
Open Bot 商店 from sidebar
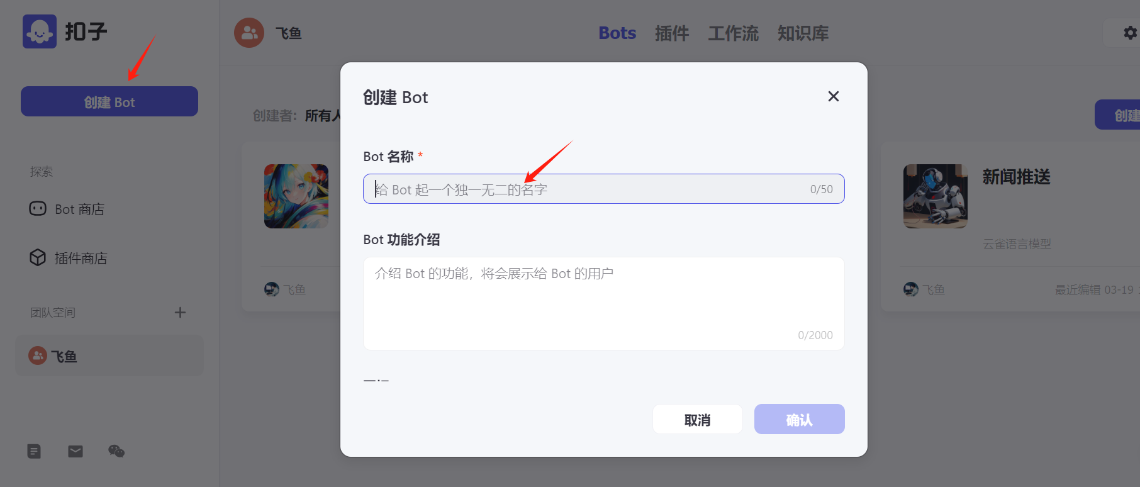[x=67, y=209]
